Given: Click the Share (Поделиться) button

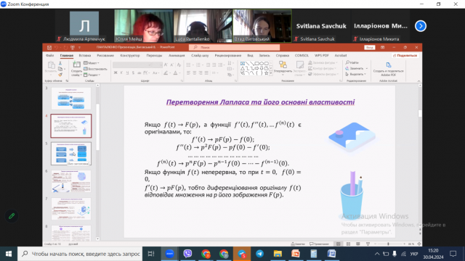Looking at the screenshot, I should [x=405, y=55].
